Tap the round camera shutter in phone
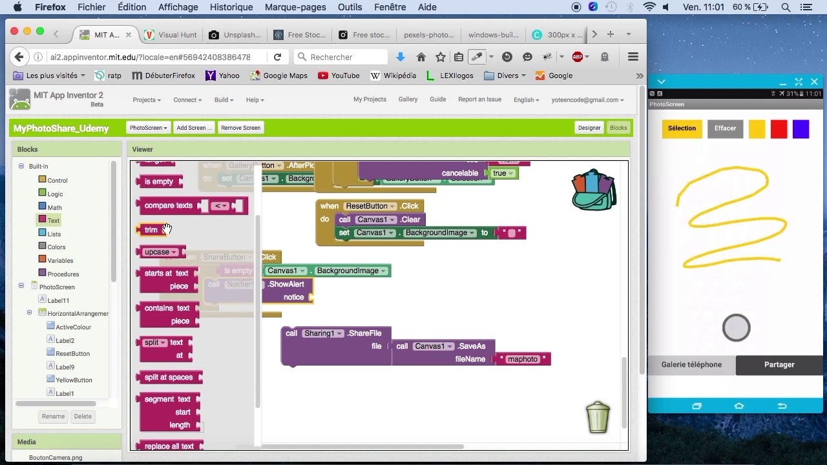The height and width of the screenshot is (465, 827). [737, 328]
